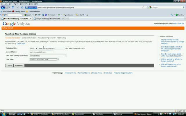Viewport: 186px width, 116px height.
Task: Click the Continue button
Action: click(19, 66)
